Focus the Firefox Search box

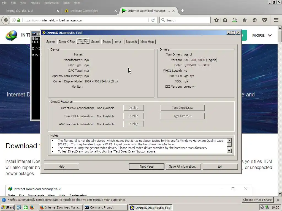tap(185, 20)
